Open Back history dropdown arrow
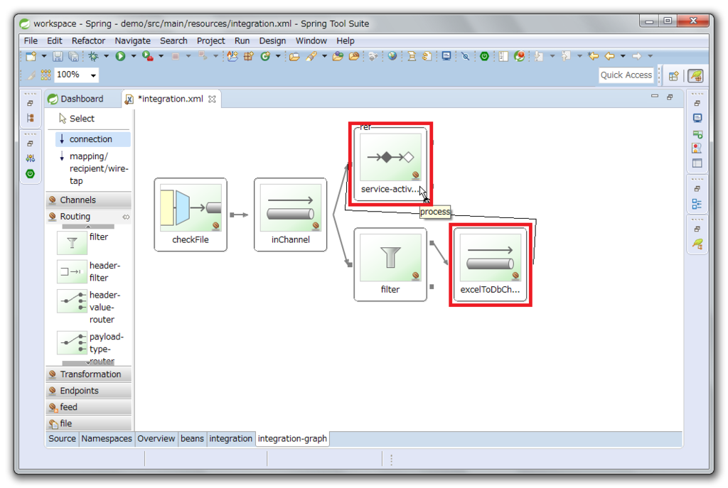 [x=623, y=56]
